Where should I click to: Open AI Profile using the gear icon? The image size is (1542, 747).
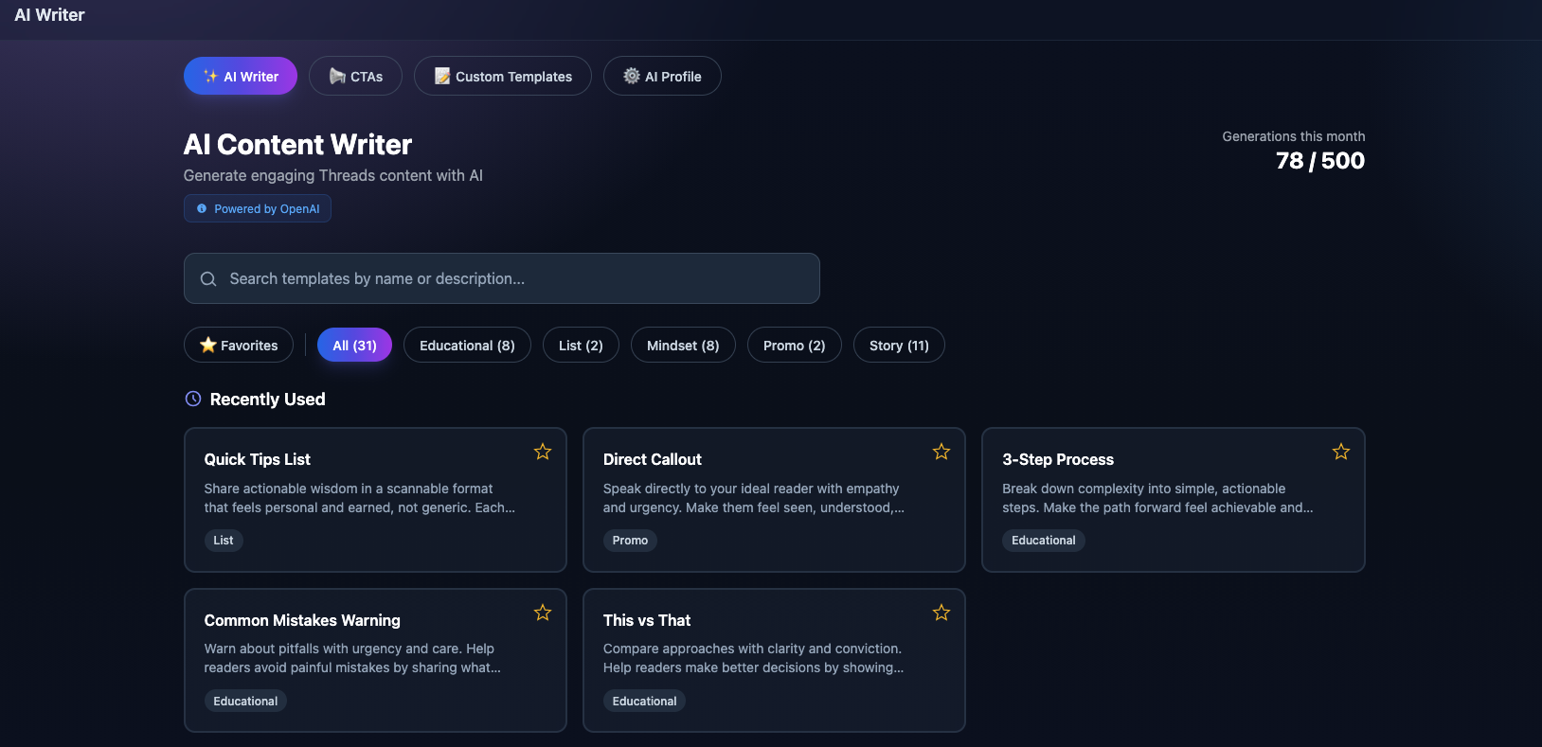pyautogui.click(x=631, y=76)
